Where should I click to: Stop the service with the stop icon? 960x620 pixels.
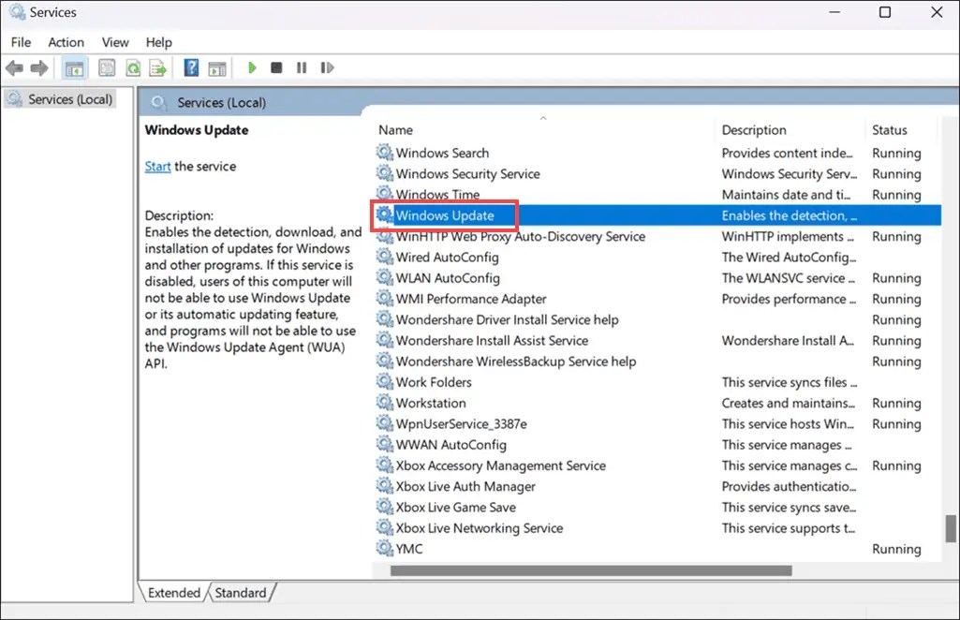[x=275, y=67]
